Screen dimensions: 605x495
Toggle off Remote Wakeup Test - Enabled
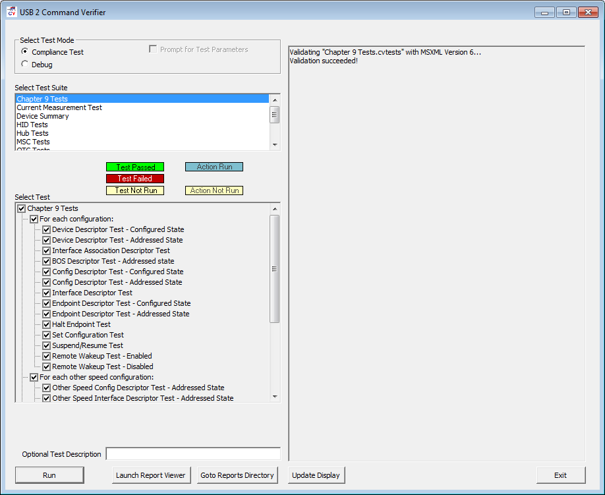[46, 356]
